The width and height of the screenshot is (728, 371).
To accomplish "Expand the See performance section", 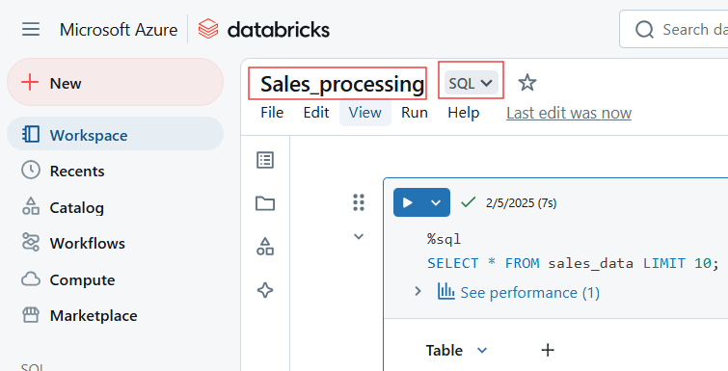I will pyautogui.click(x=418, y=291).
